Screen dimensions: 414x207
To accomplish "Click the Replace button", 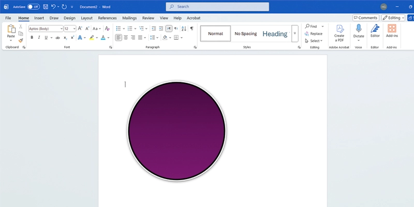I will (x=314, y=34).
